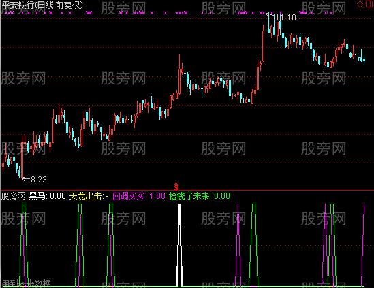Click the red S marker icon
The image size is (374, 288).
176,186
